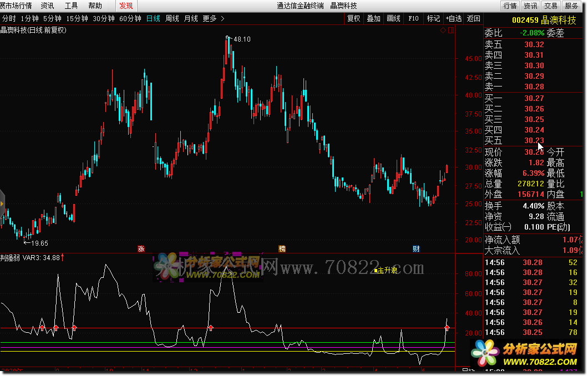Click the 涨幅 value 6.39%
588x376 pixels.
[533, 173]
